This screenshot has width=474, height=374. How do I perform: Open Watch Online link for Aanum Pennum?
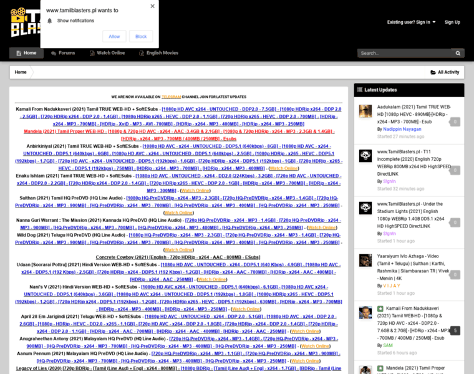[305, 361]
